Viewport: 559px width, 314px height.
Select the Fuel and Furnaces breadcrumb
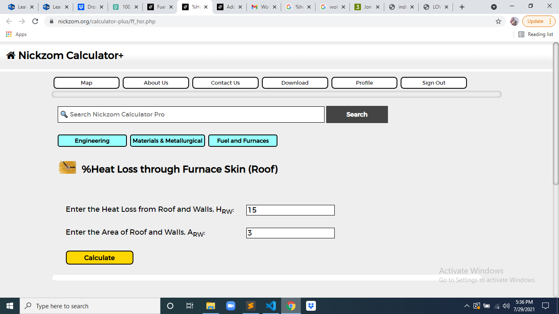243,141
